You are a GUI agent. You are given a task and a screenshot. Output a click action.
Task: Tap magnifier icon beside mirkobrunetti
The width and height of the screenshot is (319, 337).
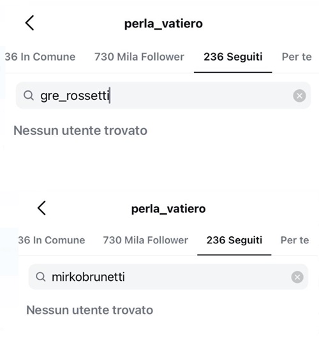click(x=41, y=277)
